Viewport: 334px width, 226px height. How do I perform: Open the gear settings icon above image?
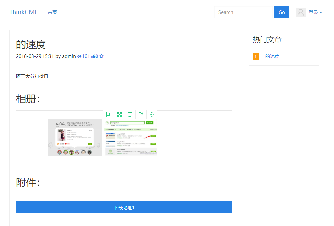[152, 114]
